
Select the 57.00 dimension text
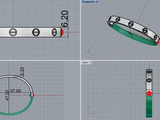(16, 91)
